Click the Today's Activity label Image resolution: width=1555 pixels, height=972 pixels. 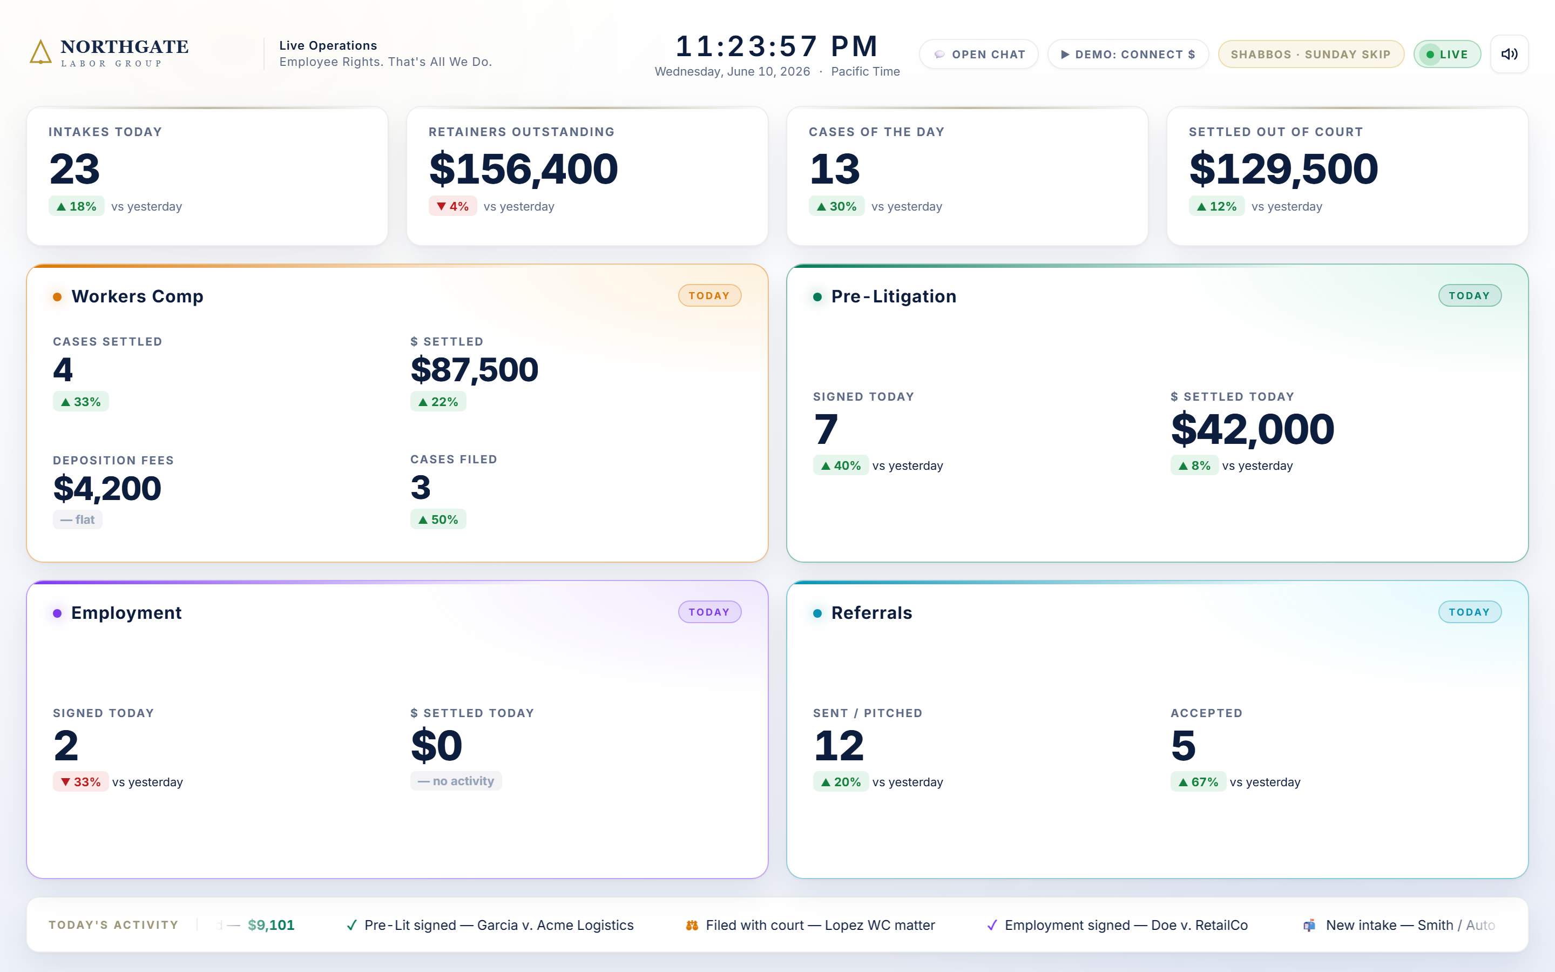tap(114, 925)
